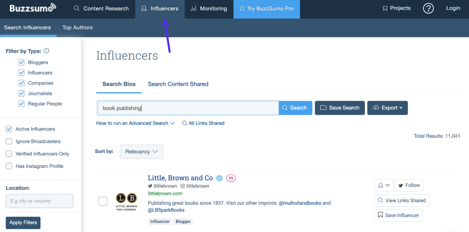This screenshot has height=232, width=469.
Task: Uncheck the Regular People filter
Action: point(21,104)
